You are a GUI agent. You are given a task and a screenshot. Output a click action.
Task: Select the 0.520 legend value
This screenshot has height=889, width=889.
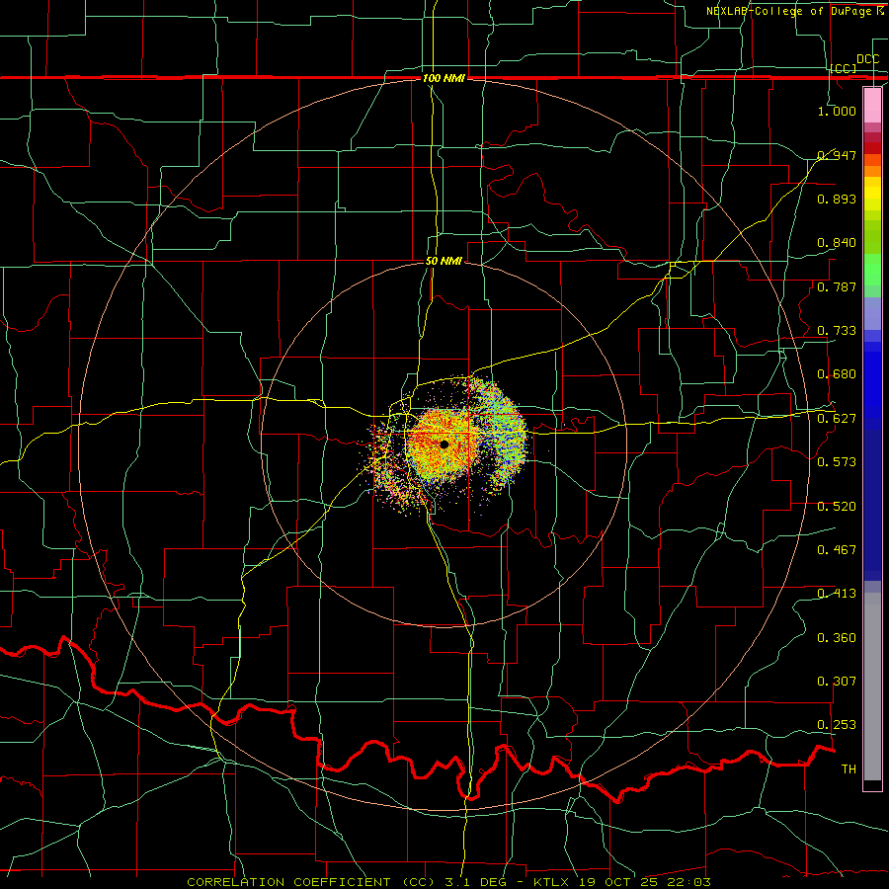837,507
